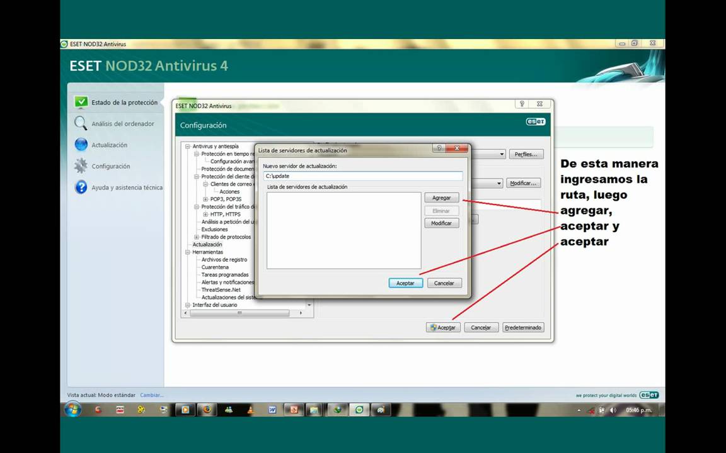Click the magnifier Análisis del ordenador icon
The width and height of the screenshot is (726, 453).
[81, 123]
